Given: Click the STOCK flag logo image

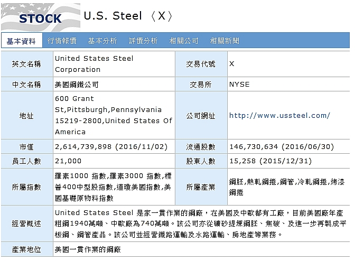Looking at the screenshot, I should [x=41, y=17].
